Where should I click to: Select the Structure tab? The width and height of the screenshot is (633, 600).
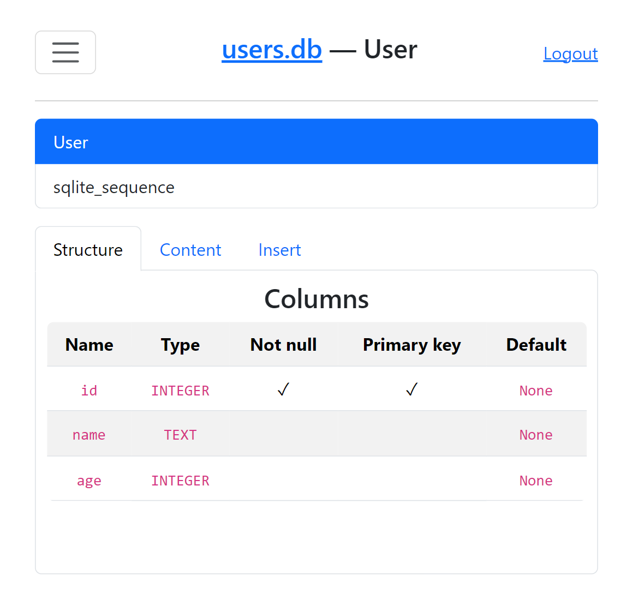tap(88, 250)
